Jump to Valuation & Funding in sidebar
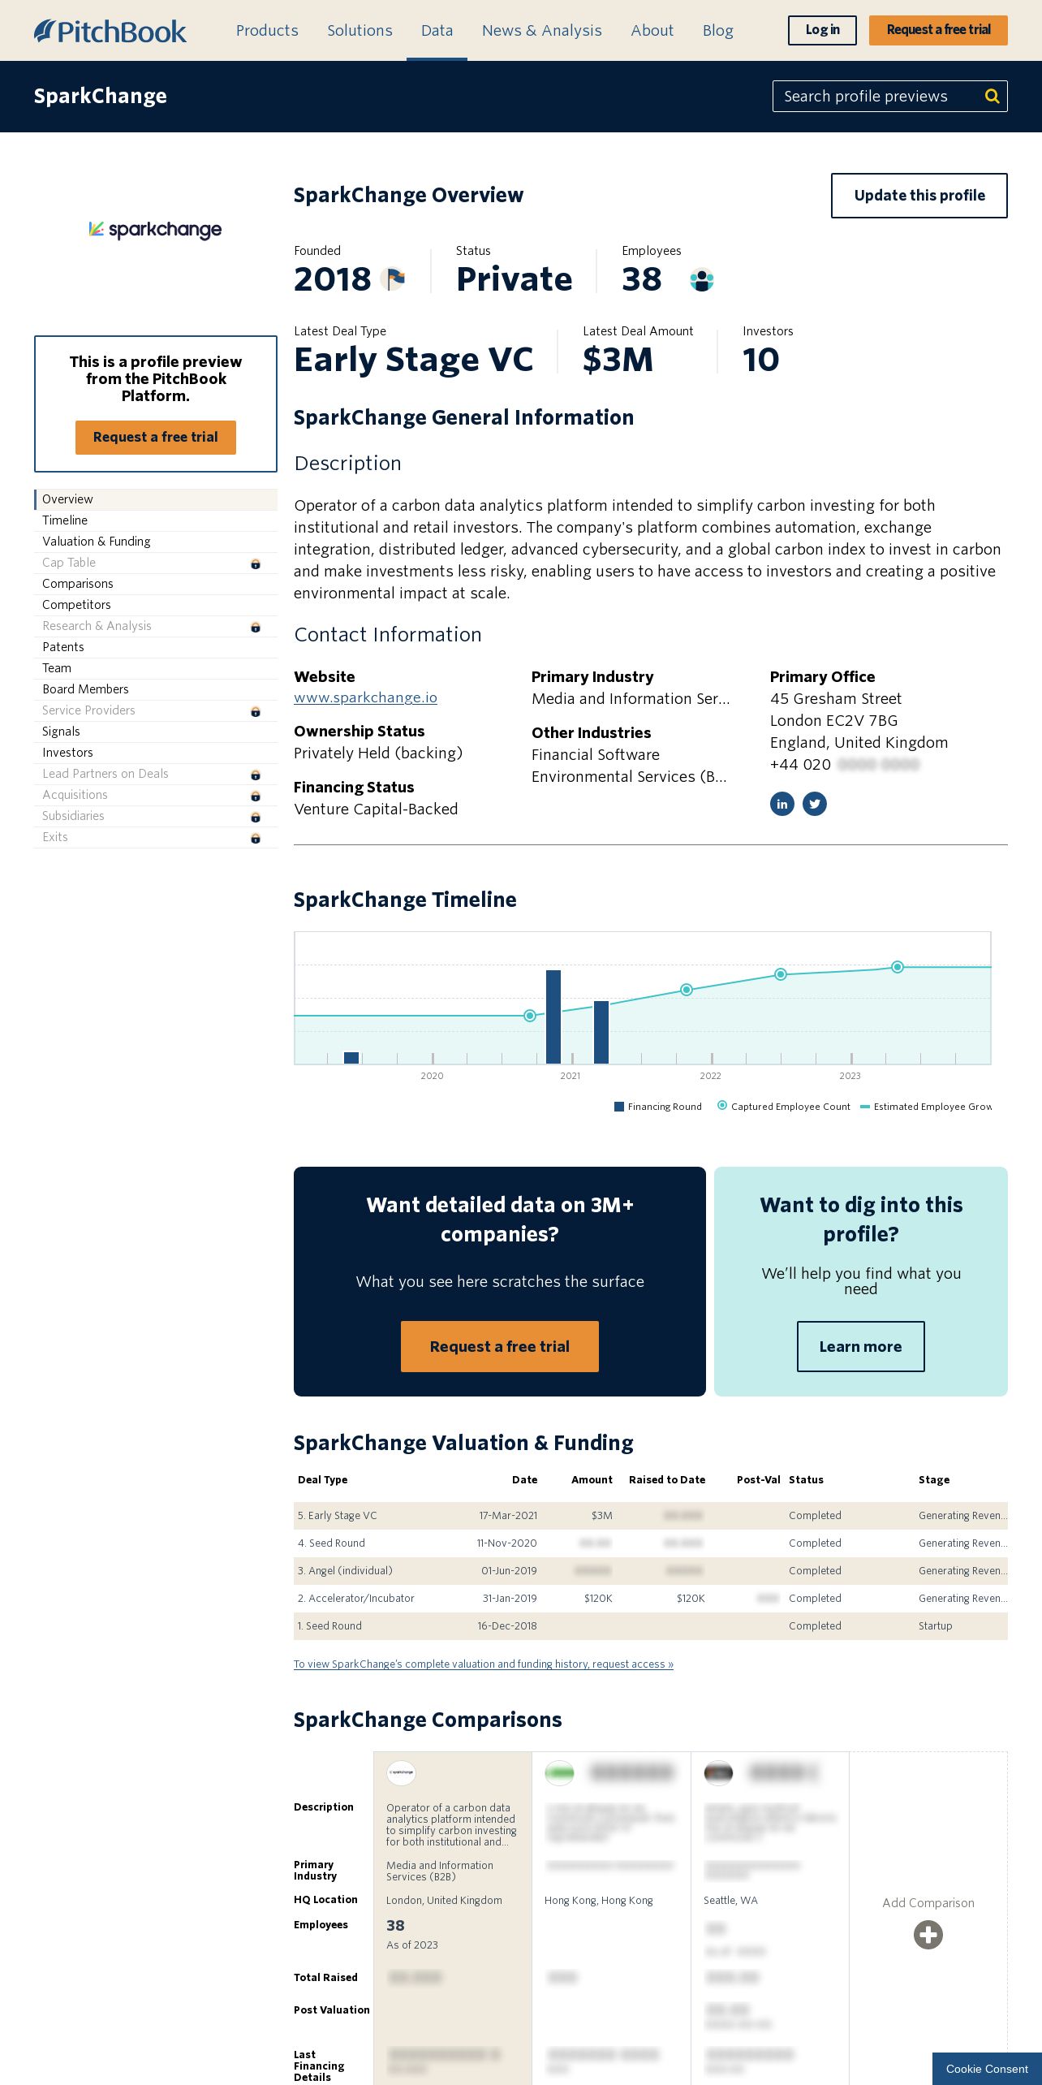Screen dimensions: 1042x2085 [156, 542]
